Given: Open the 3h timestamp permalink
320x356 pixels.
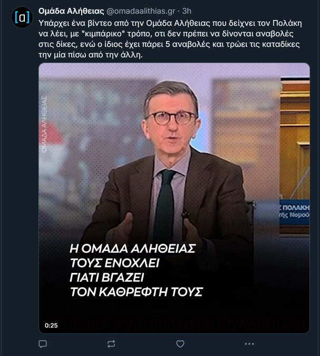Looking at the screenshot, I should point(187,11).
